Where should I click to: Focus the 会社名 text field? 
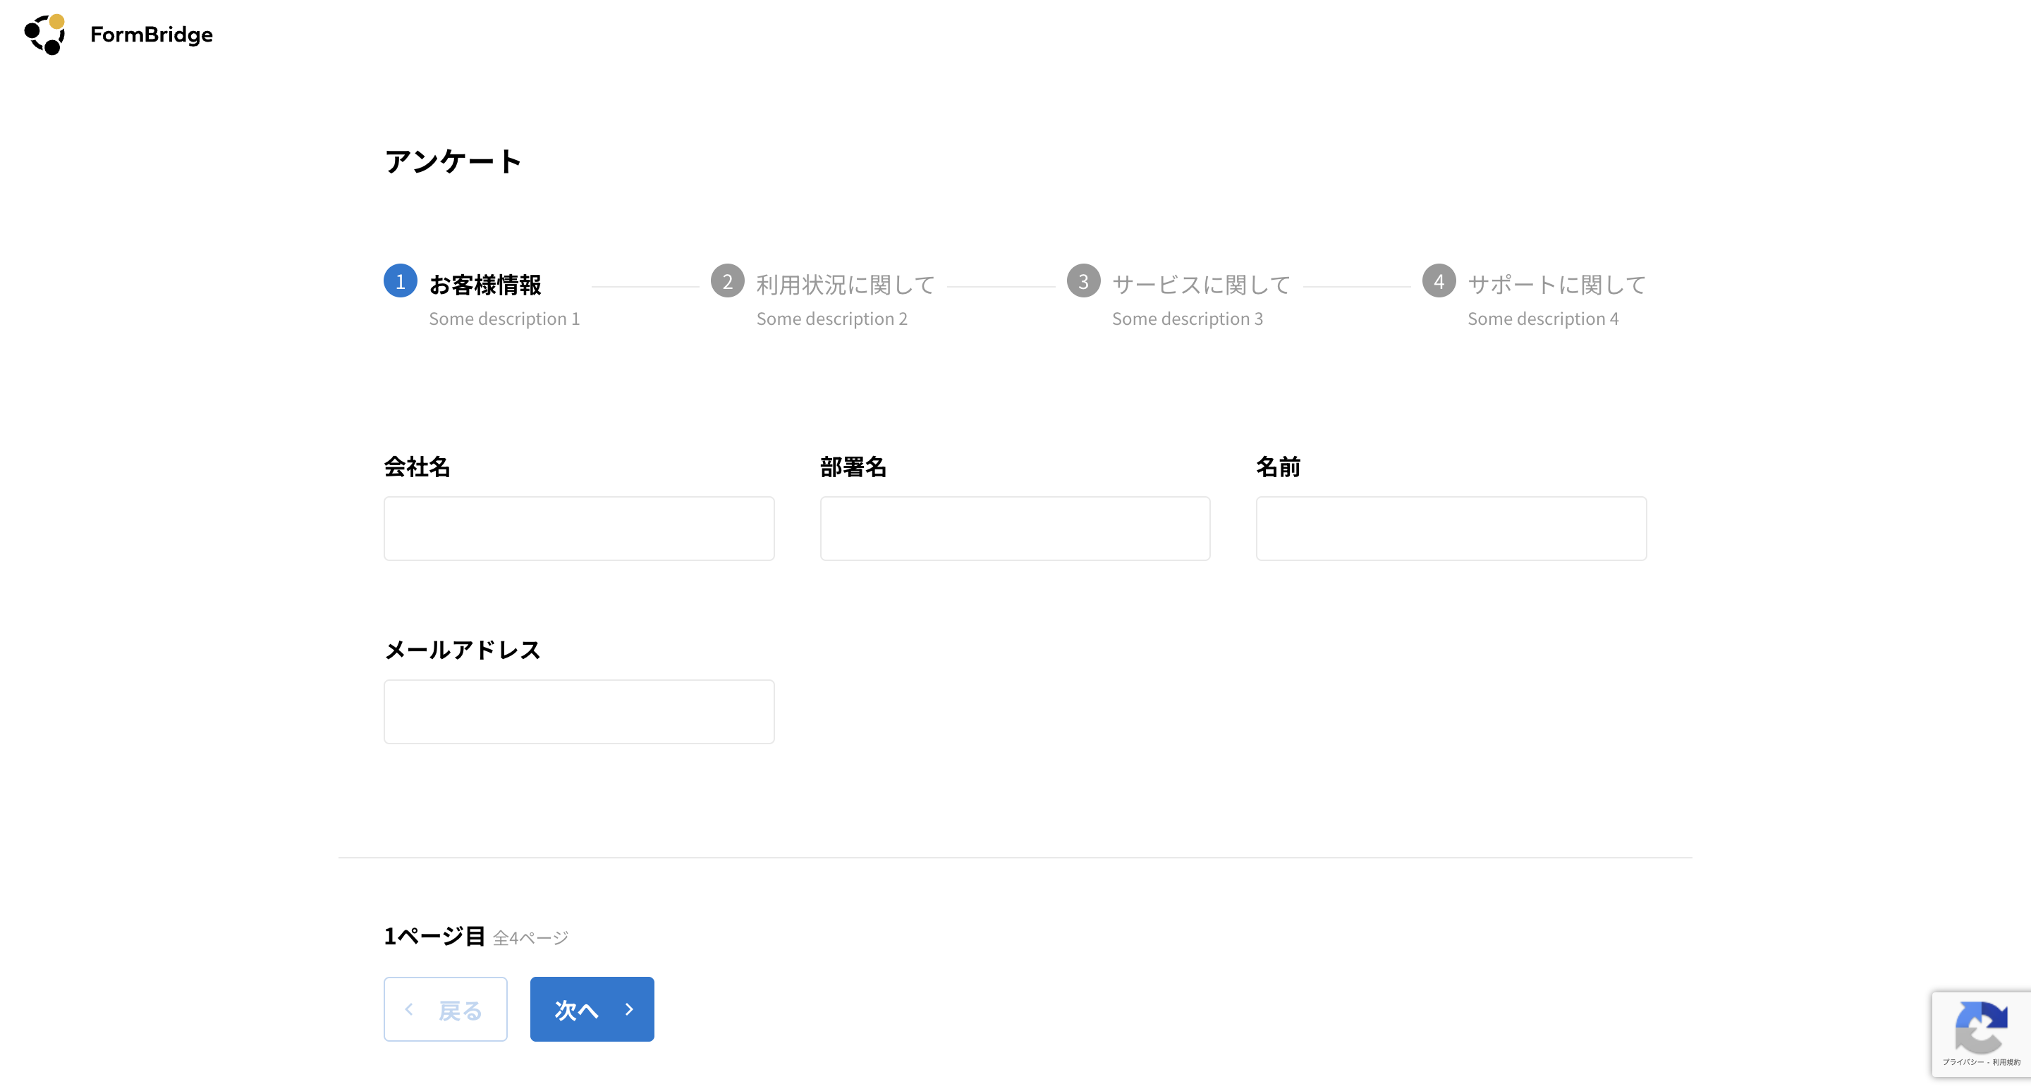(579, 529)
